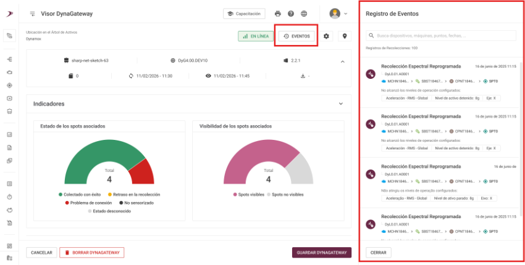This screenshot has width=525, height=265.
Task: Click the menu icon beside Visor DynaGateway
Action: coord(33,14)
